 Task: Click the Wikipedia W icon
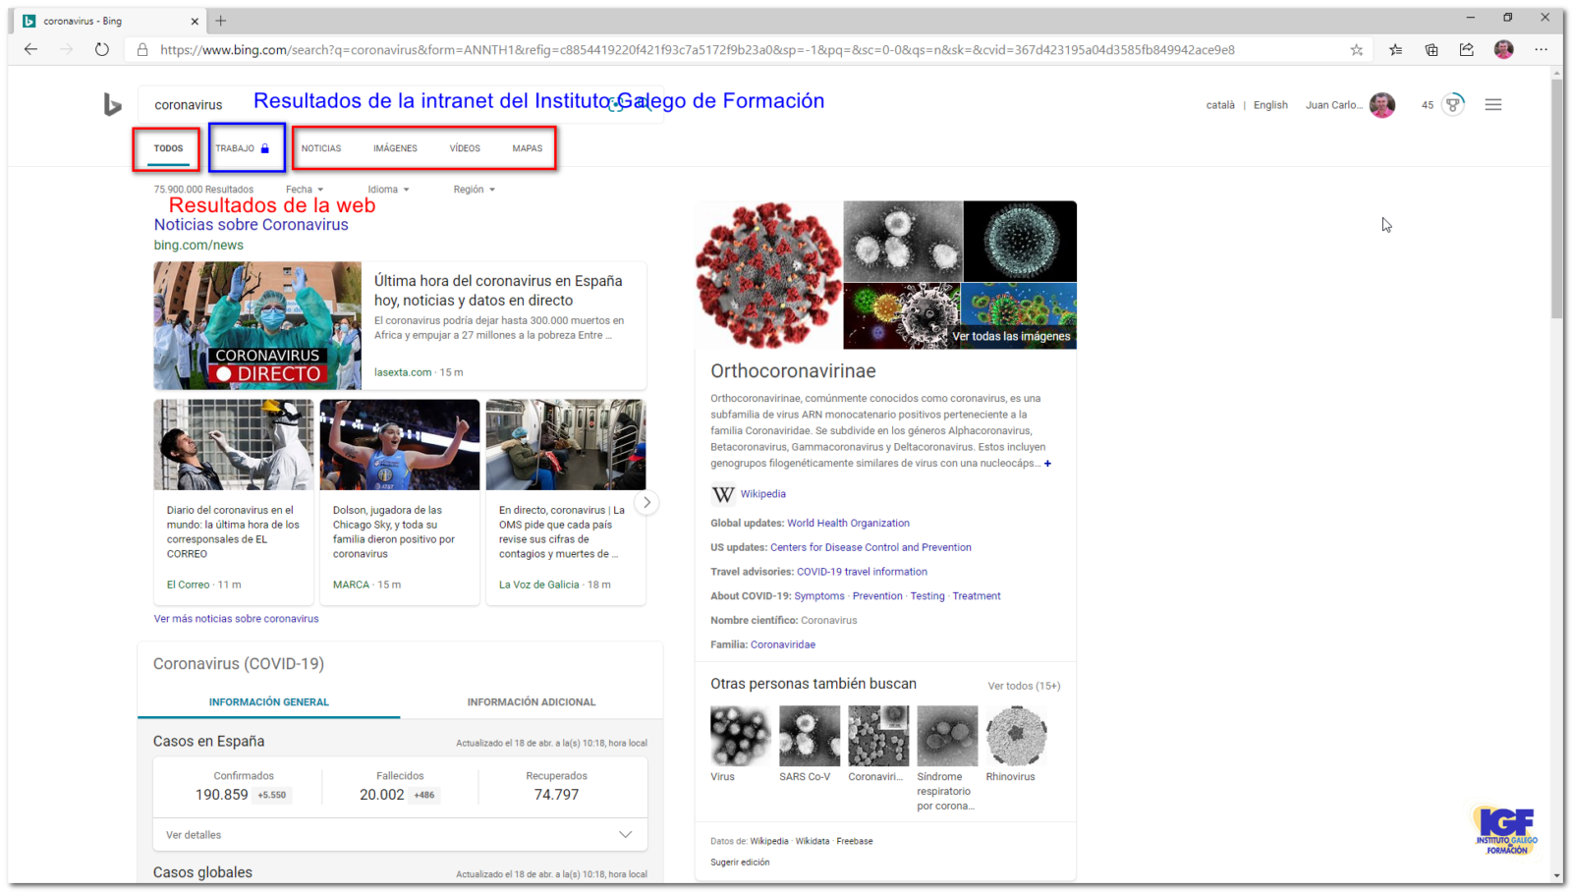point(723,494)
